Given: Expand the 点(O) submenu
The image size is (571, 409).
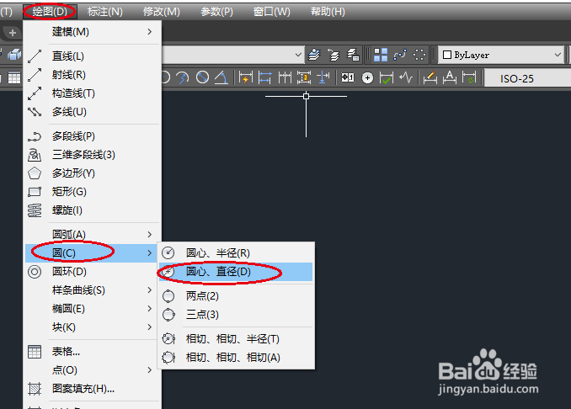Looking at the screenshot, I should click(x=93, y=370).
